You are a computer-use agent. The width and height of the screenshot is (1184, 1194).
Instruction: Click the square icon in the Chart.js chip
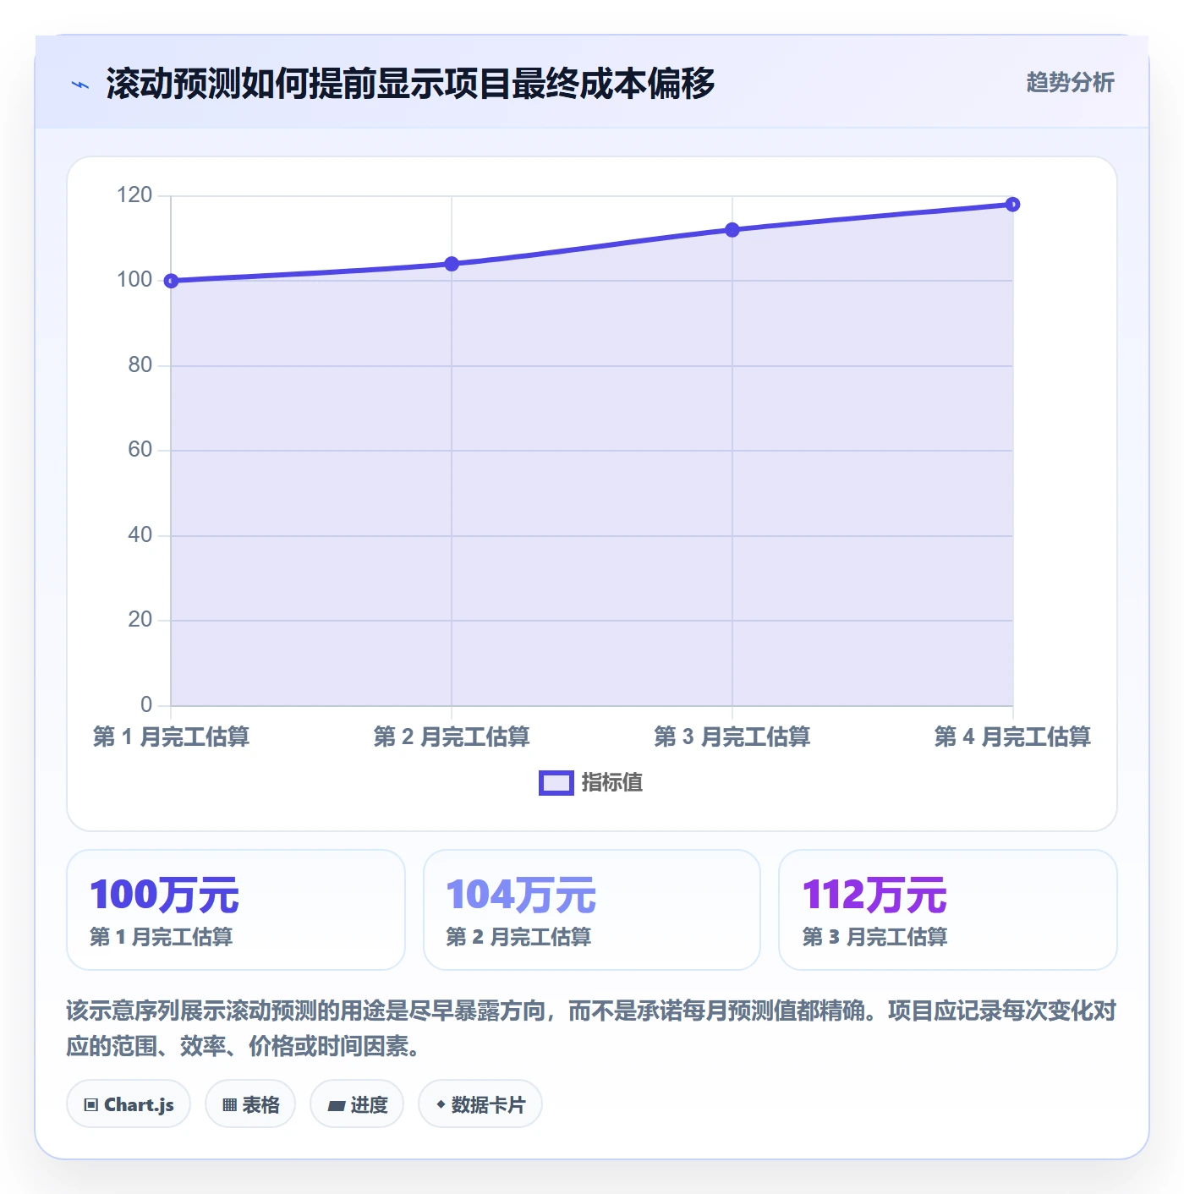(91, 1104)
